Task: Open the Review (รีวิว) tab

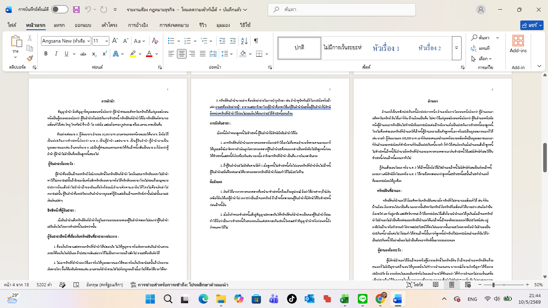Action: (x=203, y=25)
